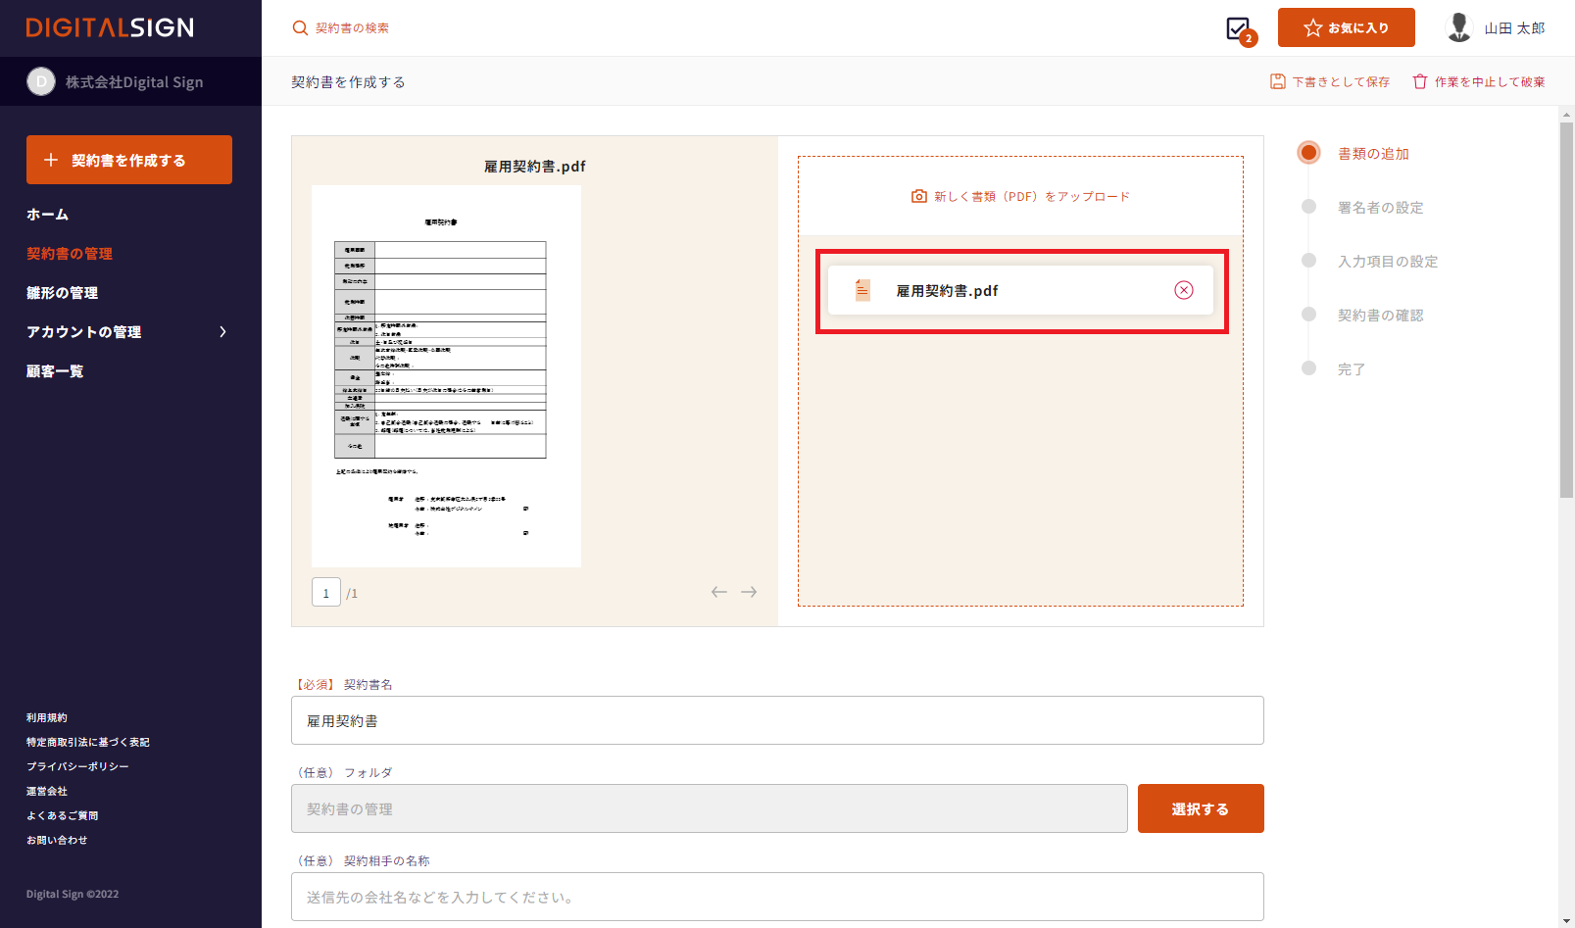Select the 署名者の設定 step
The width and height of the screenshot is (1575, 928).
click(1380, 208)
